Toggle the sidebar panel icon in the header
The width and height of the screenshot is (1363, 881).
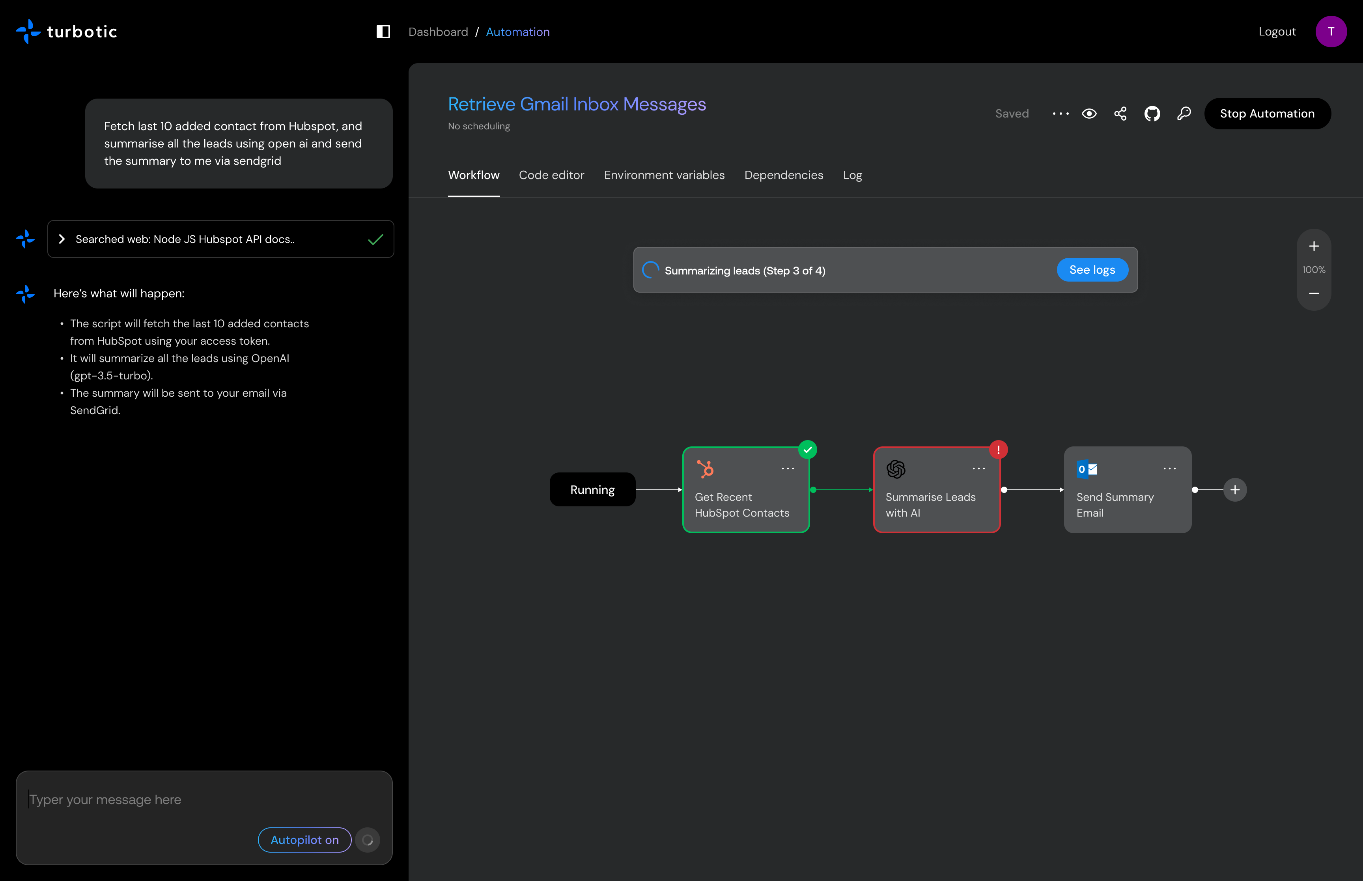(x=382, y=32)
